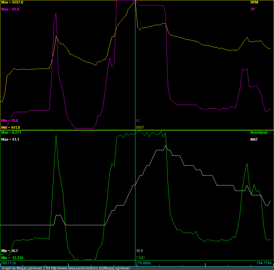The height and width of the screenshot is (270, 274).
Task: Click the 'Max = 5557.0' RPM readout
Action: [12, 2]
